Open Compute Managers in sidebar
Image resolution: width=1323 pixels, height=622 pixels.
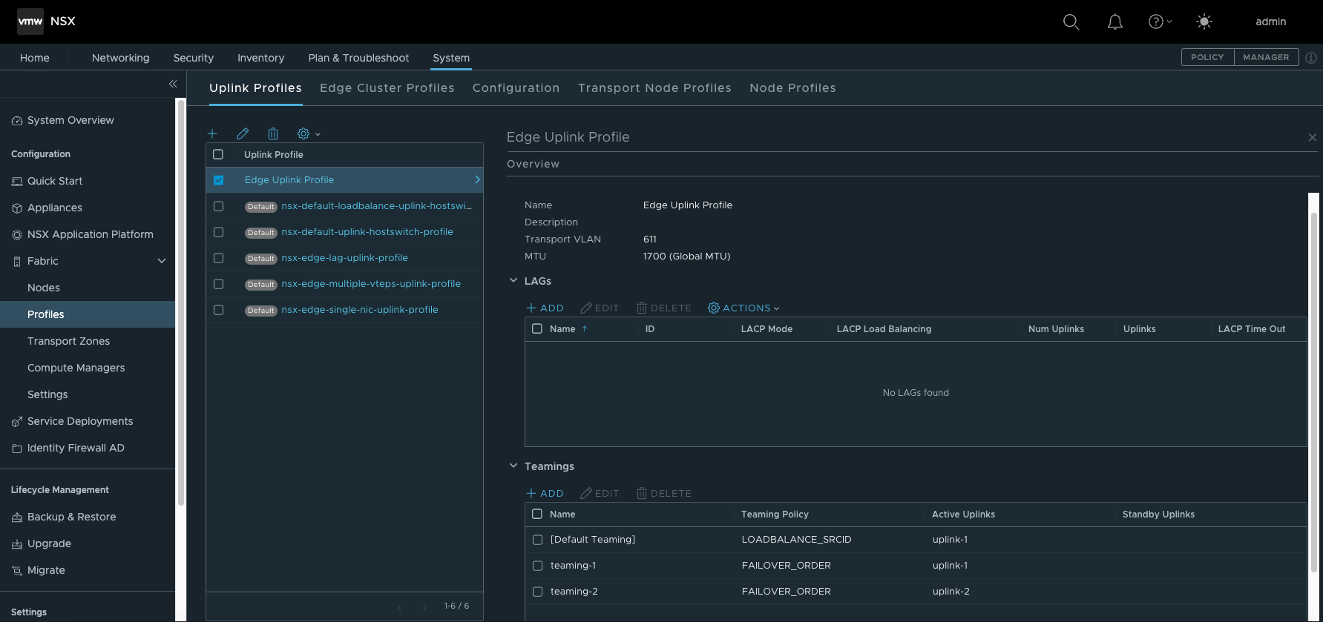pyautogui.click(x=76, y=368)
